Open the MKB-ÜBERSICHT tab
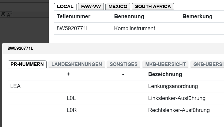Screen dimensions: 224x127 (x=166, y=64)
